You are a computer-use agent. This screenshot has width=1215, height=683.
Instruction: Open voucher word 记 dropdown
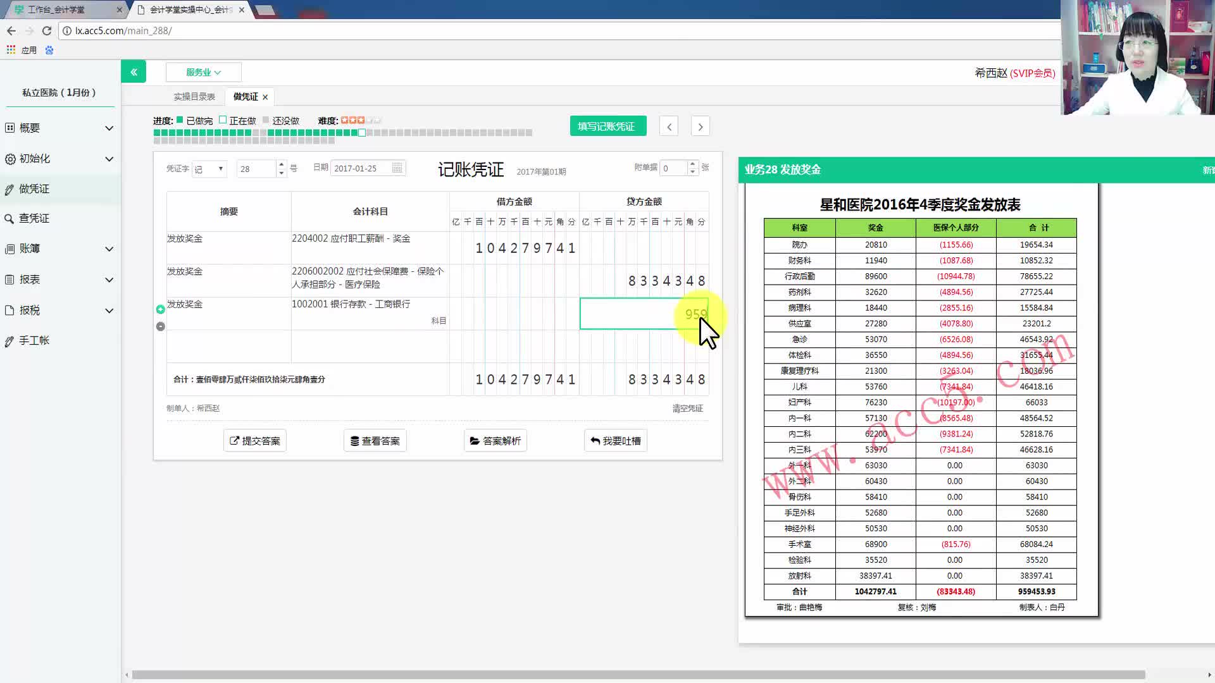(x=209, y=169)
